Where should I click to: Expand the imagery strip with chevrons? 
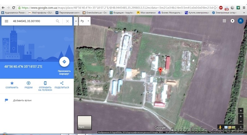pyautogui.click(x=241, y=127)
